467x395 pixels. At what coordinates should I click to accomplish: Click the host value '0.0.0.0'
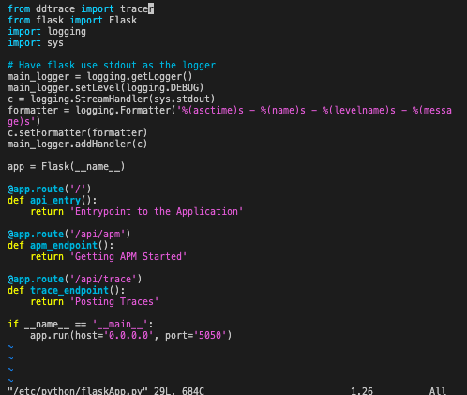128,335
